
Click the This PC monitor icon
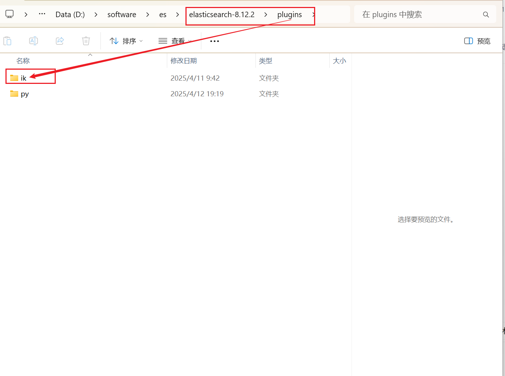point(9,14)
